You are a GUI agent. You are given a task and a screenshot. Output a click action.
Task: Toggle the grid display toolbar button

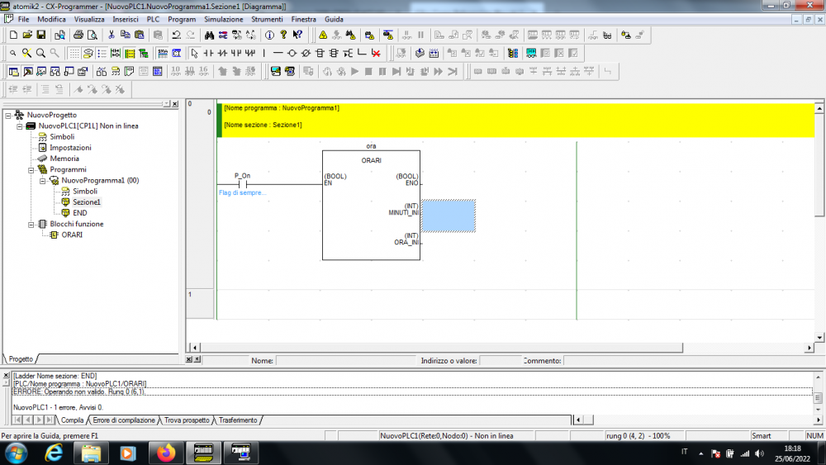pyautogui.click(x=74, y=53)
